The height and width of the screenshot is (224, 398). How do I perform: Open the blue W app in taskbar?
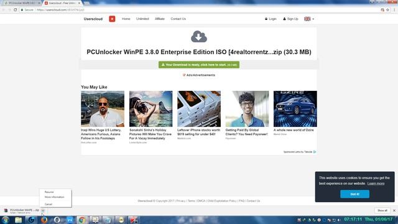[x=70, y=220]
